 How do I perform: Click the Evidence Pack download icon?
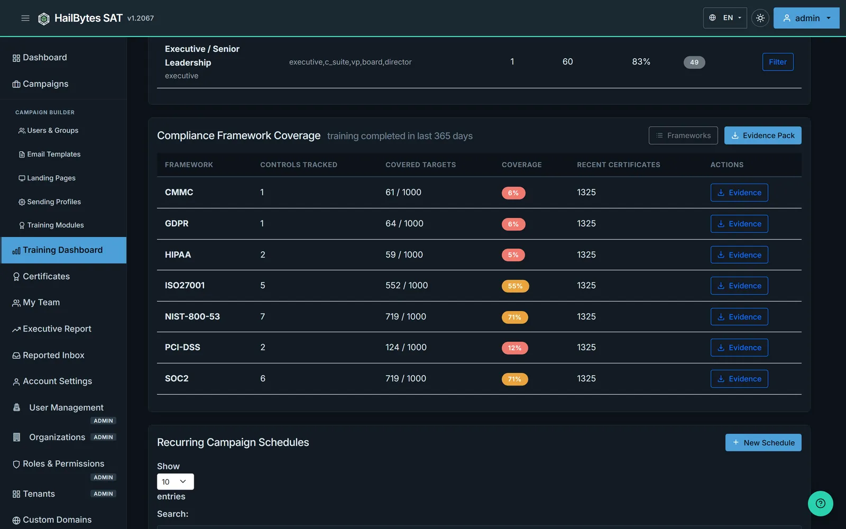pos(735,135)
